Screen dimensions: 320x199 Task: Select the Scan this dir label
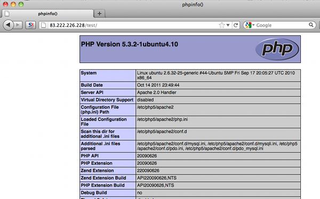point(100,134)
